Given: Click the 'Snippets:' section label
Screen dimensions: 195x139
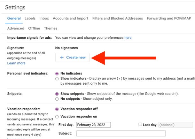Looking at the screenshot, I should click(x=15, y=94).
